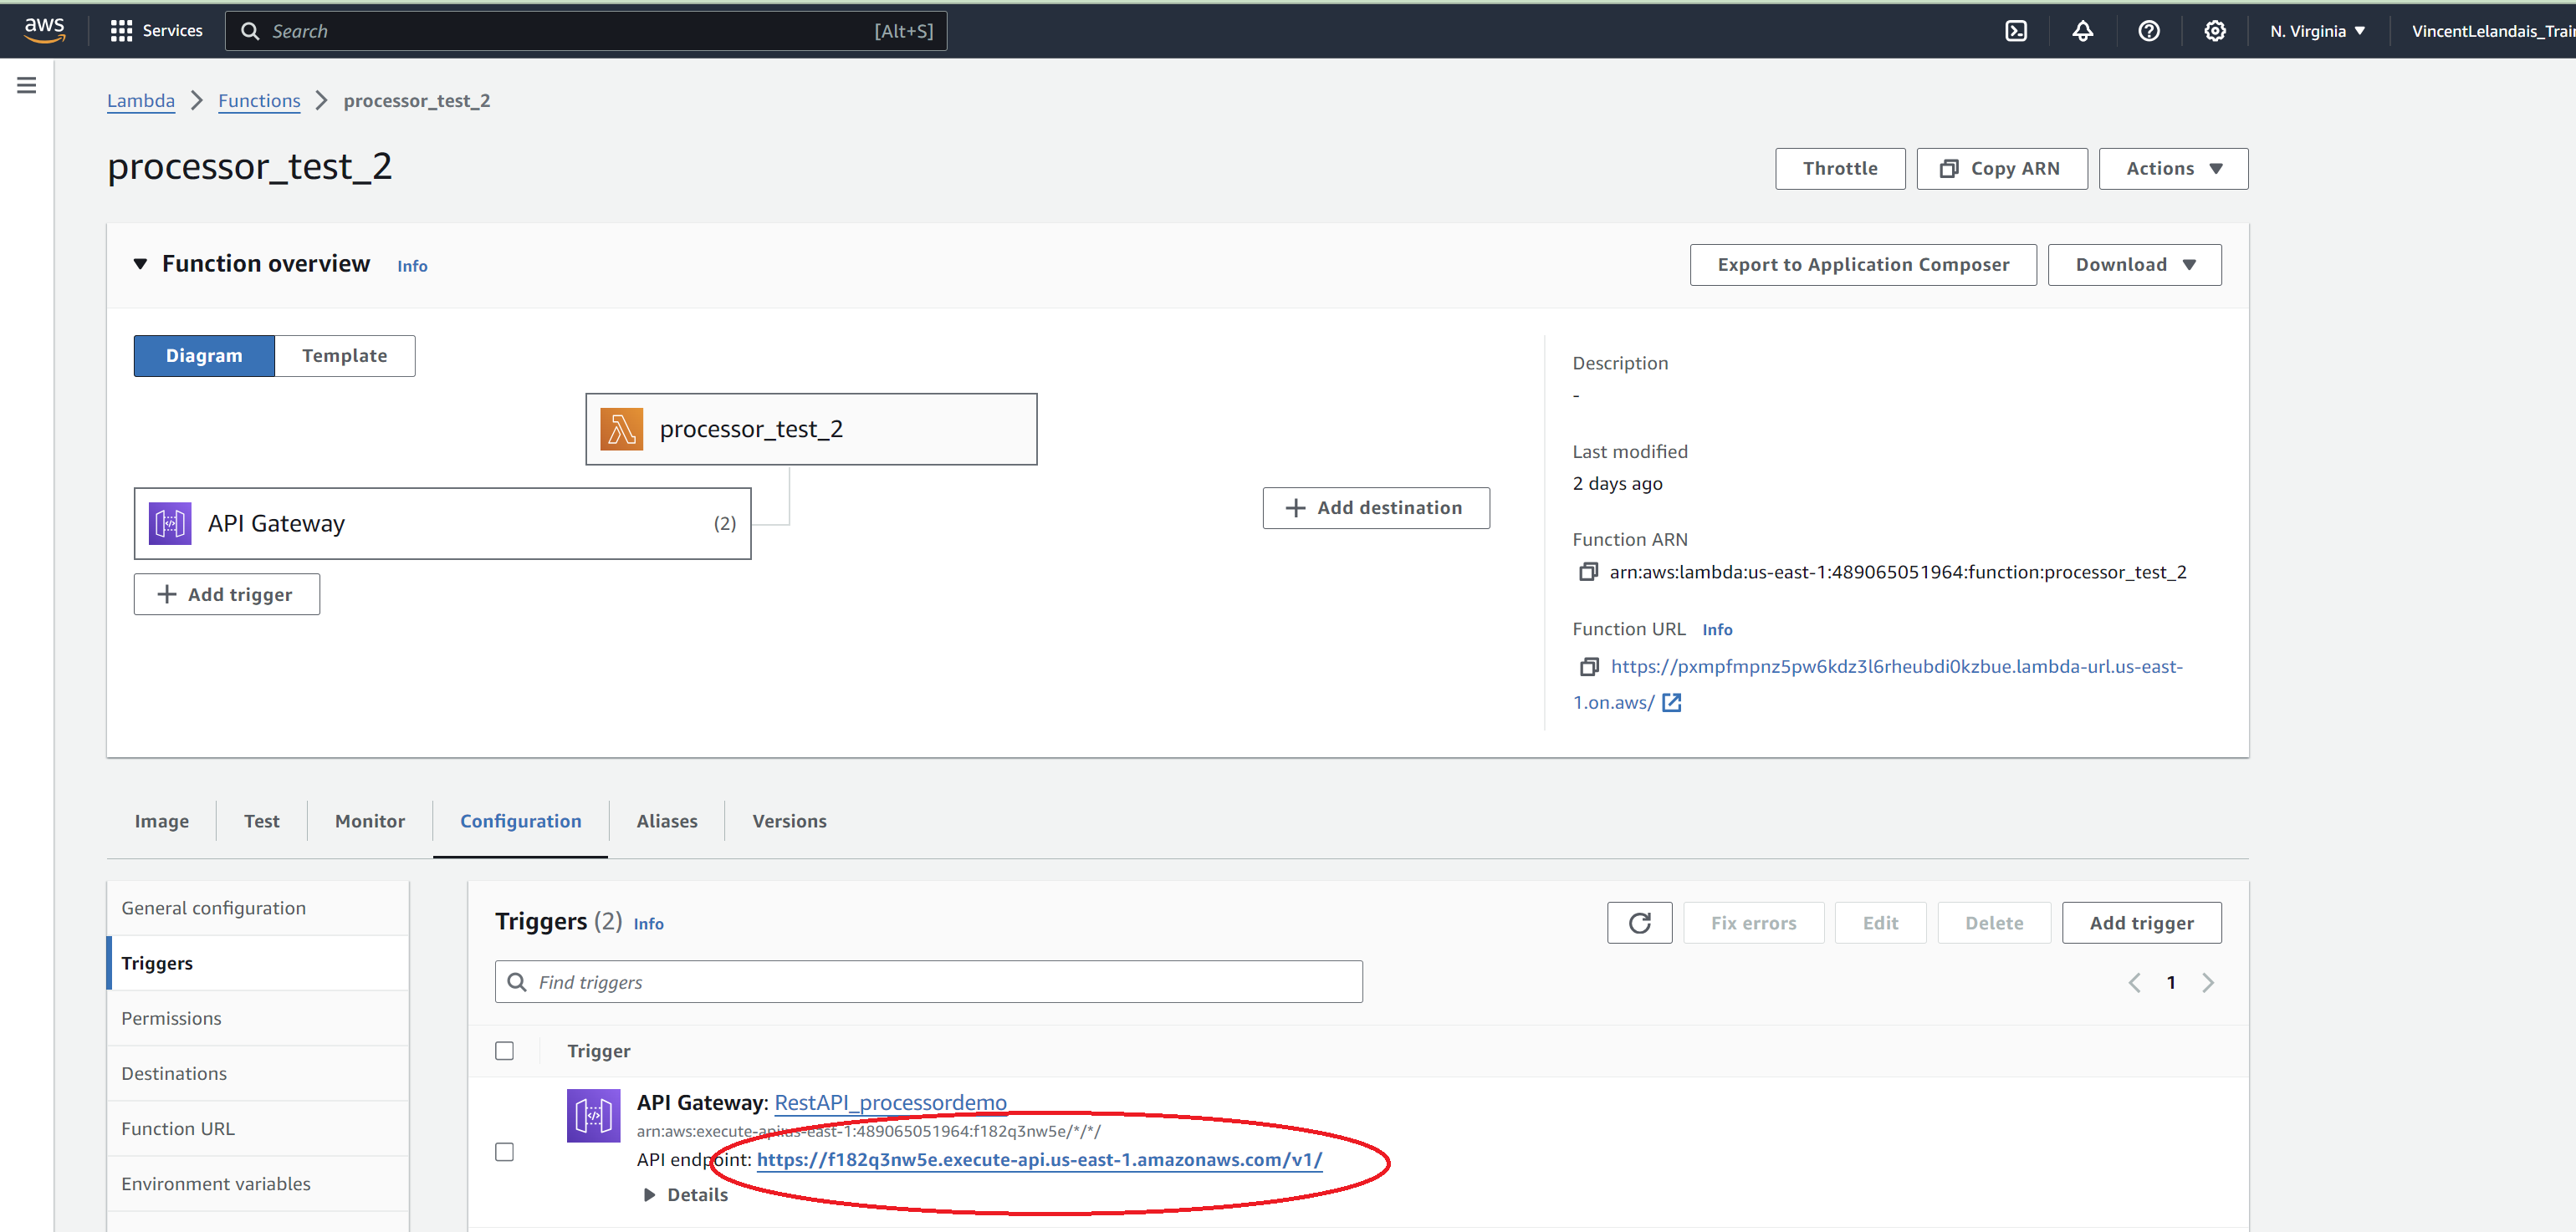Open the Services menu grid icon
This screenshot has height=1232, width=2576.
pos(121,30)
